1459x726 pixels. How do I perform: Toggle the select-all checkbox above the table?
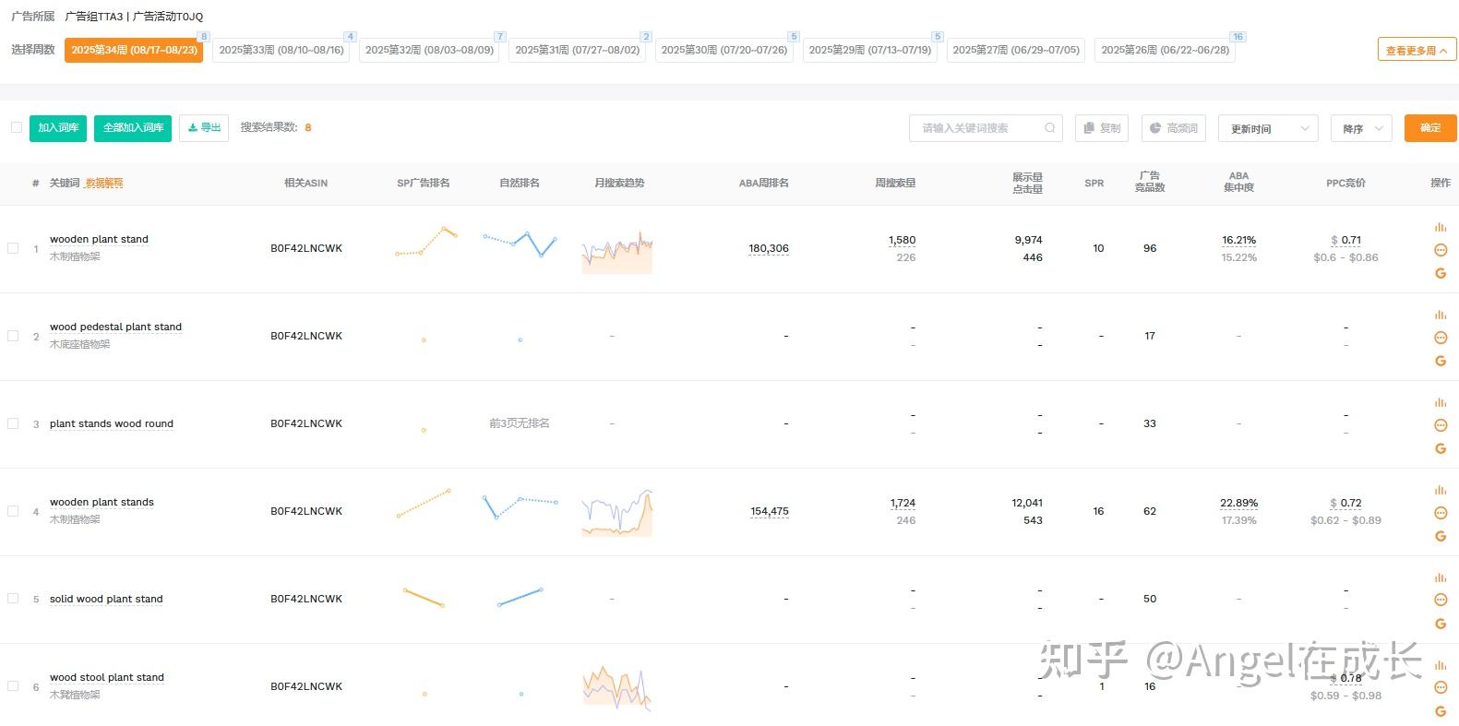[x=16, y=127]
